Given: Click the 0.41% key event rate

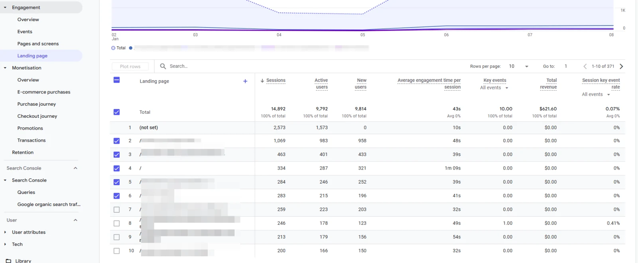Looking at the screenshot, I should (613, 223).
